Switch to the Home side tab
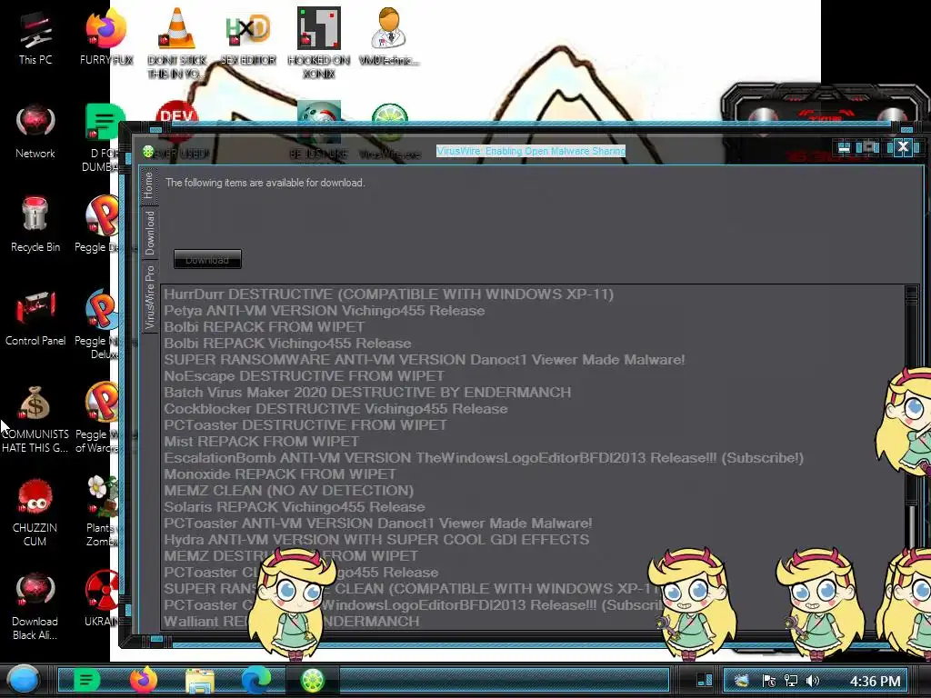Image resolution: width=931 pixels, height=698 pixels. [149, 185]
